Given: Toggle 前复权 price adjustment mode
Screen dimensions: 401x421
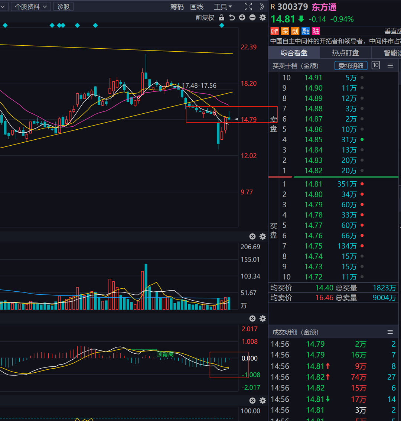Looking at the screenshot, I should 205,17.
